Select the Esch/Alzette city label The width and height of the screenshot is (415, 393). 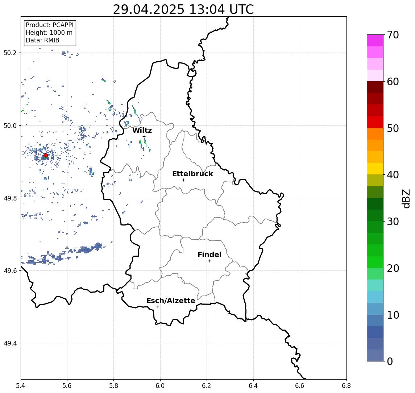pyautogui.click(x=171, y=301)
